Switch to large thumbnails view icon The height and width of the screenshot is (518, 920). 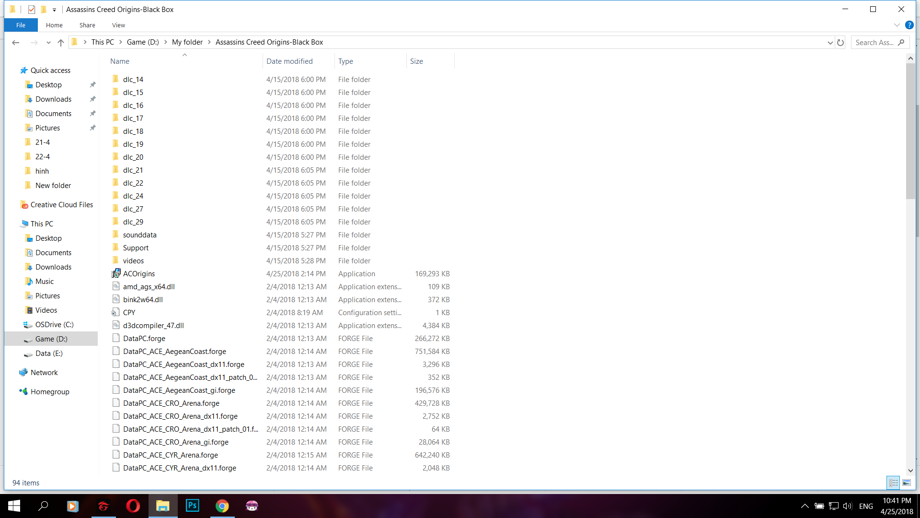pos(907,483)
